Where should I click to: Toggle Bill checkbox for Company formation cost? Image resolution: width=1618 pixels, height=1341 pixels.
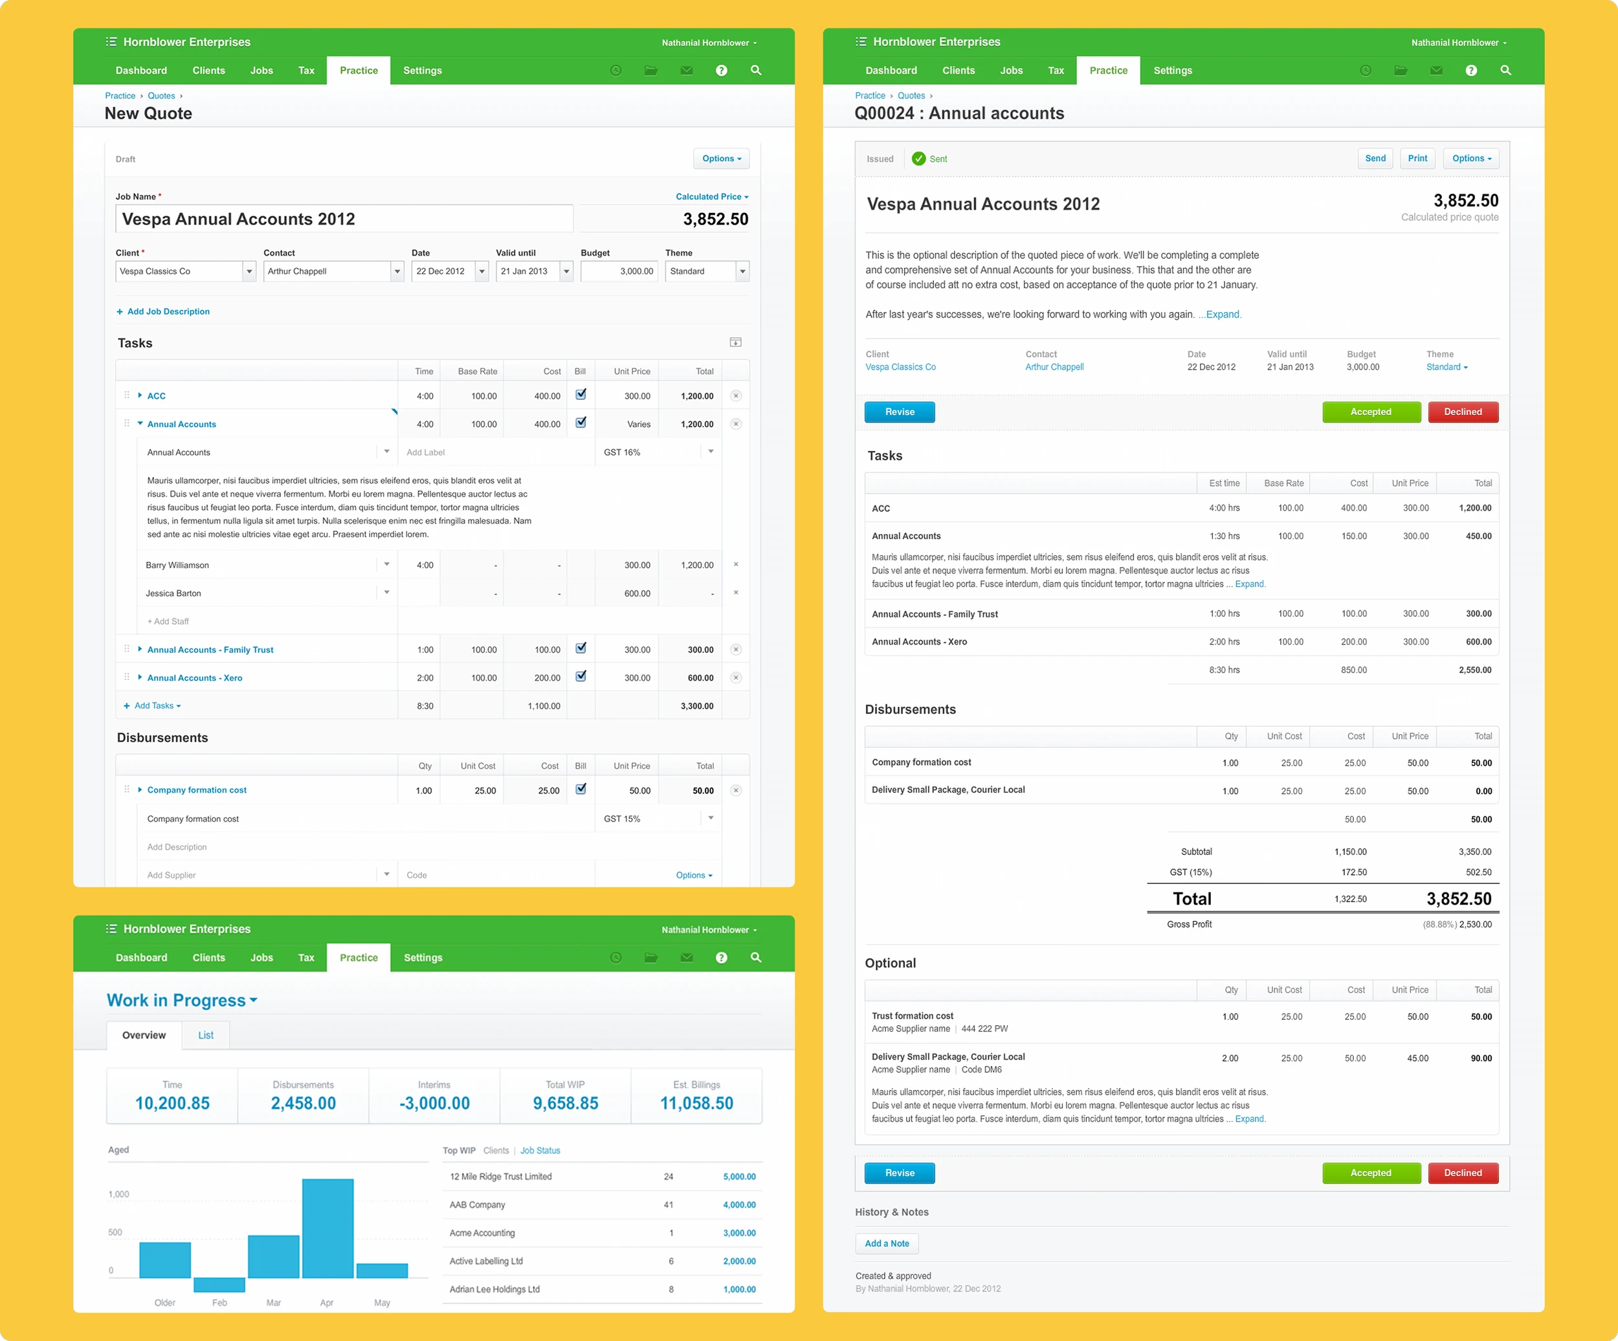coord(581,789)
